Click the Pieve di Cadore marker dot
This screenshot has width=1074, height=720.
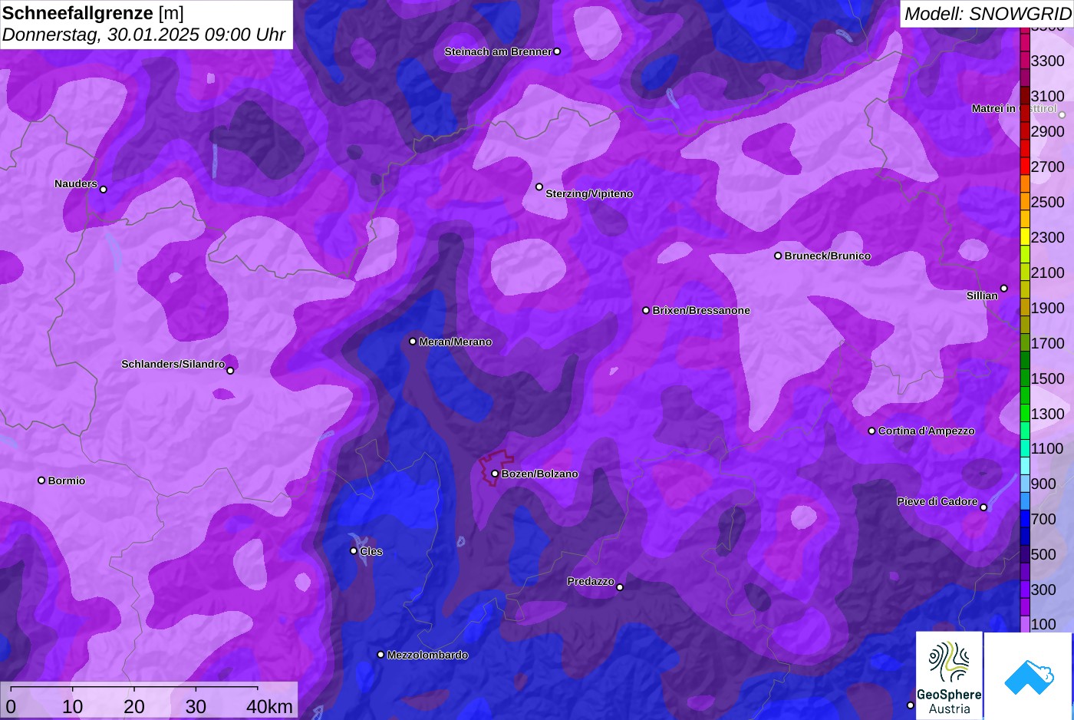coord(983,507)
